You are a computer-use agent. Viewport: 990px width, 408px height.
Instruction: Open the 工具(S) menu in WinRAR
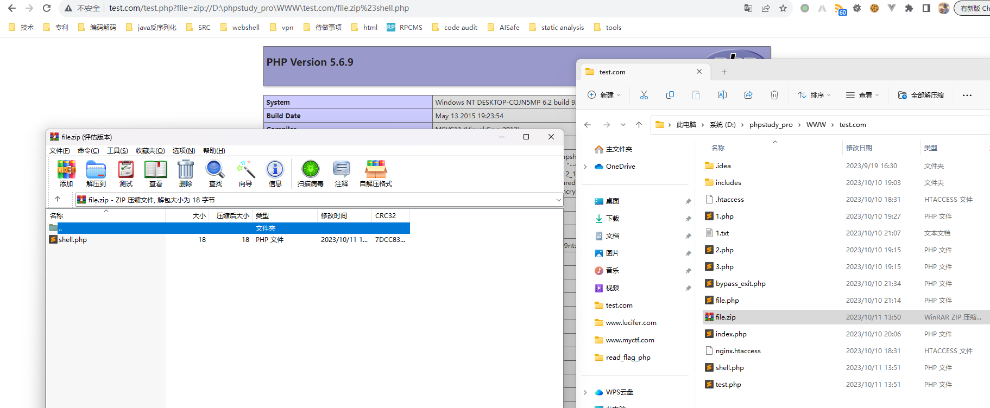click(117, 150)
